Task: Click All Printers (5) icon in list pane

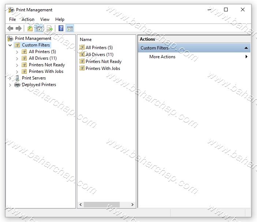Action: tap(82, 47)
